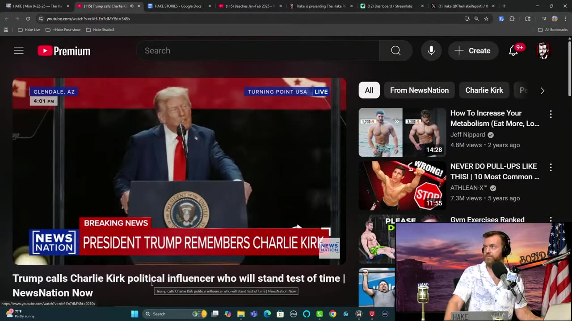Open How To Increase Your Metabolism title
The height and width of the screenshot is (321, 572).
tap(495, 119)
